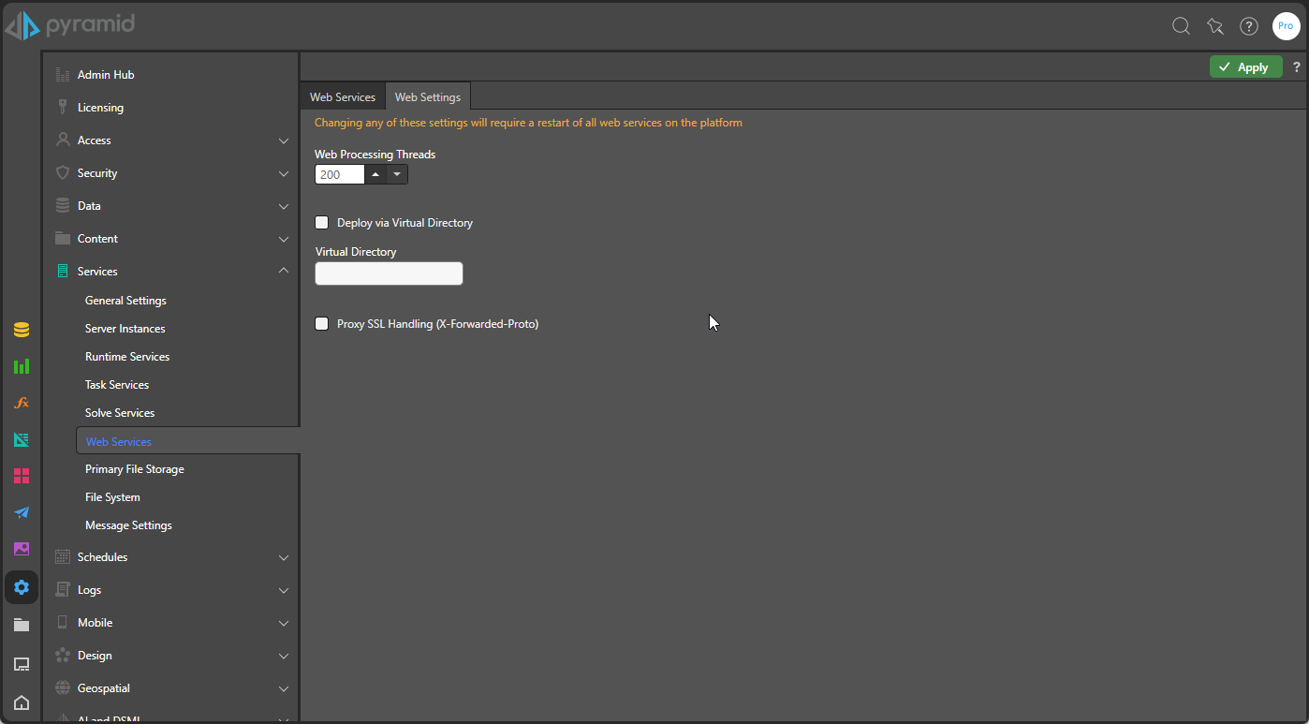Switch to the Web Services tab
Screen dimensions: 1309x724
[343, 96]
